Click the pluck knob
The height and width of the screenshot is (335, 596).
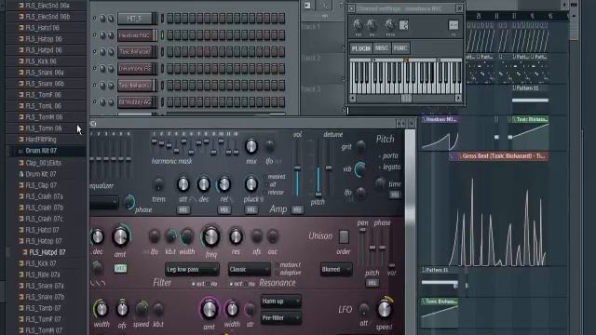click(x=251, y=184)
